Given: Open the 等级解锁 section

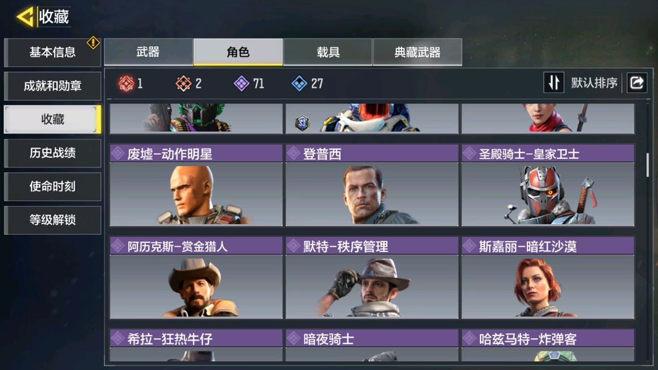Looking at the screenshot, I should (53, 220).
